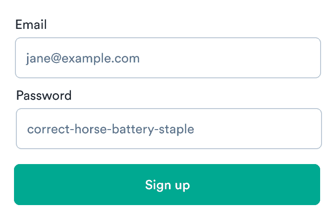Click the "Password" text above second field
This screenshot has width=336, height=220.
(44, 96)
